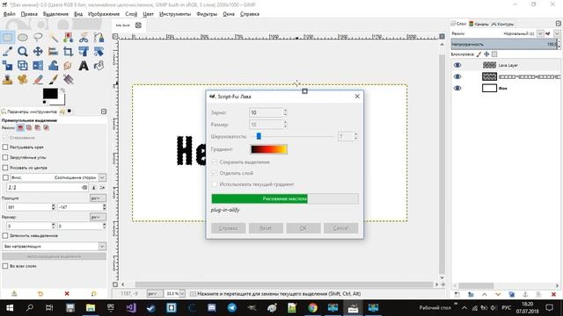Screen dimensions: 563x316
Task: Open the Без направляющих dropdown
Action: [x=54, y=247]
